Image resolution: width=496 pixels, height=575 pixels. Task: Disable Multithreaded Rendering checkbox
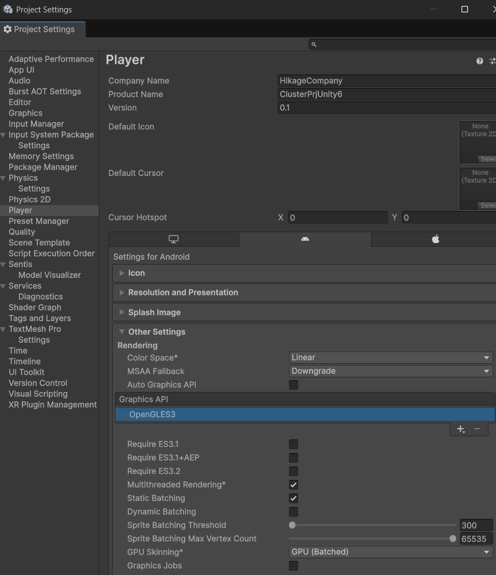point(293,485)
